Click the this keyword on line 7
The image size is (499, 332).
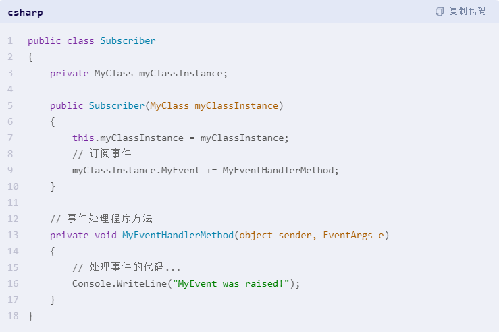pos(83,138)
